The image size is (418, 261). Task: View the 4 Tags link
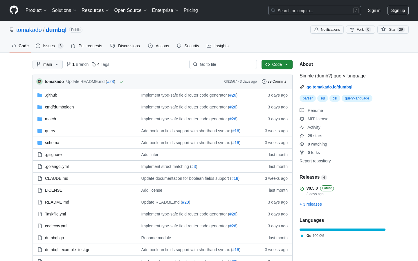(x=100, y=64)
